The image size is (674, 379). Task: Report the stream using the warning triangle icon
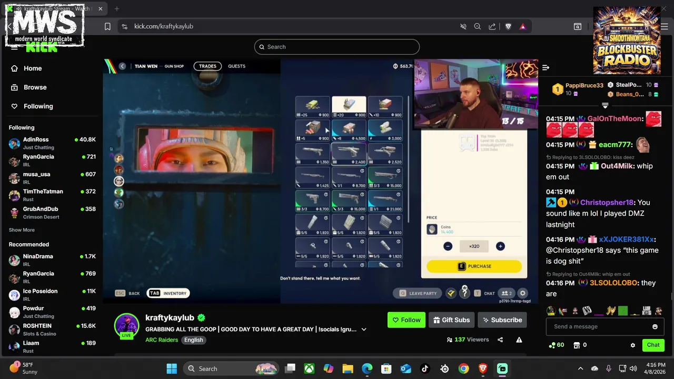[519, 340]
